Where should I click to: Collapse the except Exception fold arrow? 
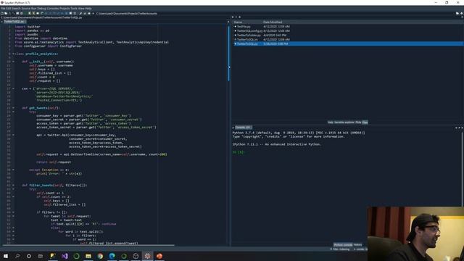13,170
